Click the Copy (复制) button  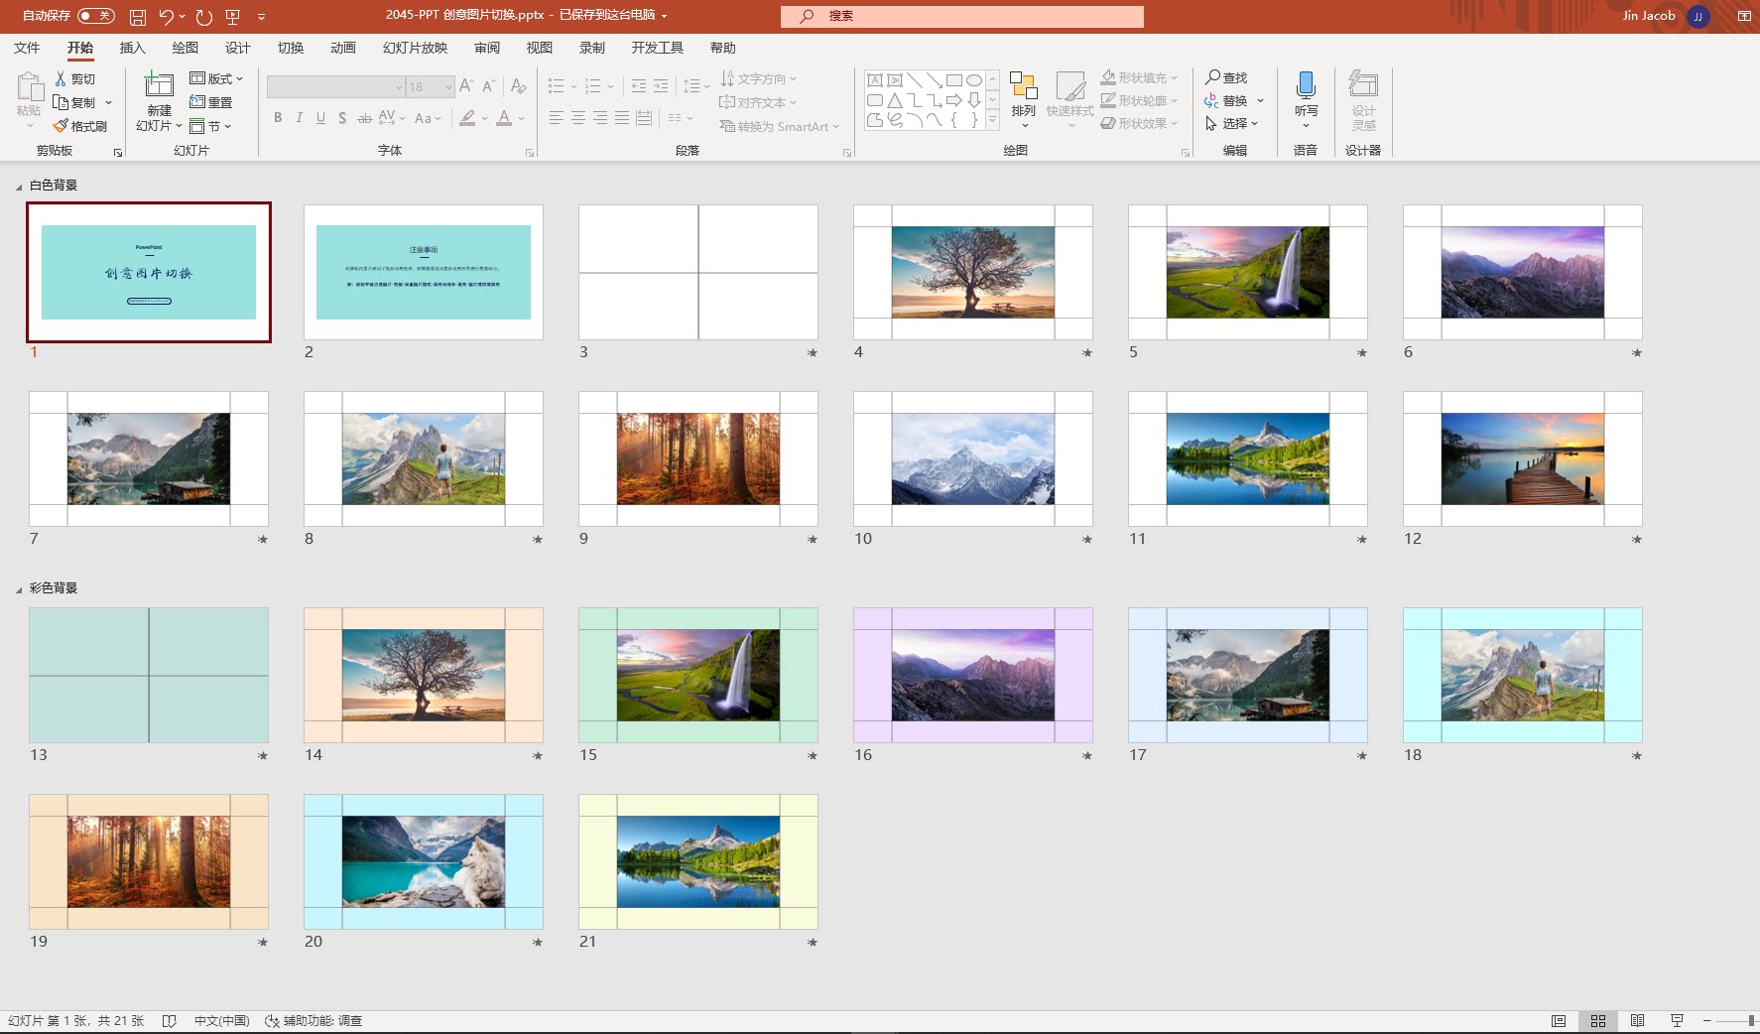pyautogui.click(x=75, y=102)
